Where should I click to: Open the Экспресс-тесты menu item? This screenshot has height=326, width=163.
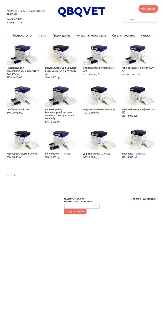(x=22, y=36)
